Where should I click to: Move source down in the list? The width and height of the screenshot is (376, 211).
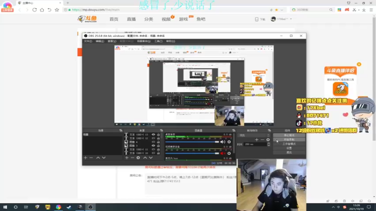150,158
